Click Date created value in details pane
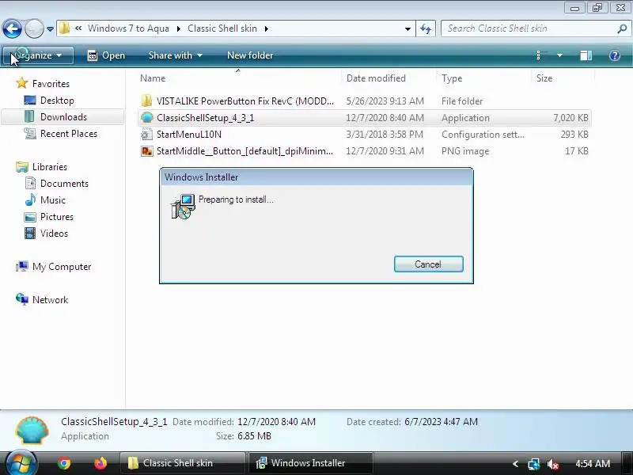Viewport: 633px width, 475px height. pos(441,422)
